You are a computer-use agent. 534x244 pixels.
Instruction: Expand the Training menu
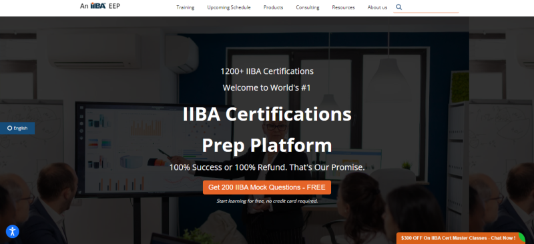186,7
